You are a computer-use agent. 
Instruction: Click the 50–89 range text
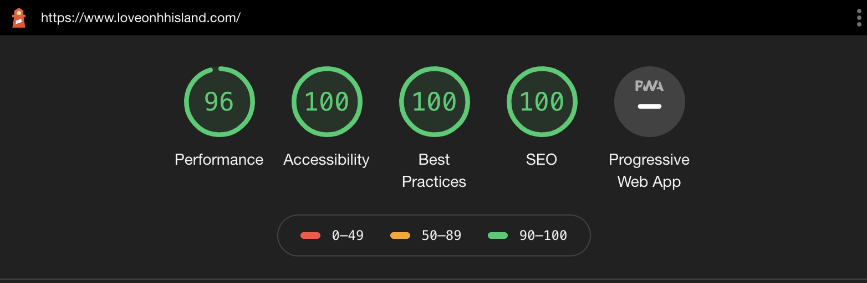441,235
